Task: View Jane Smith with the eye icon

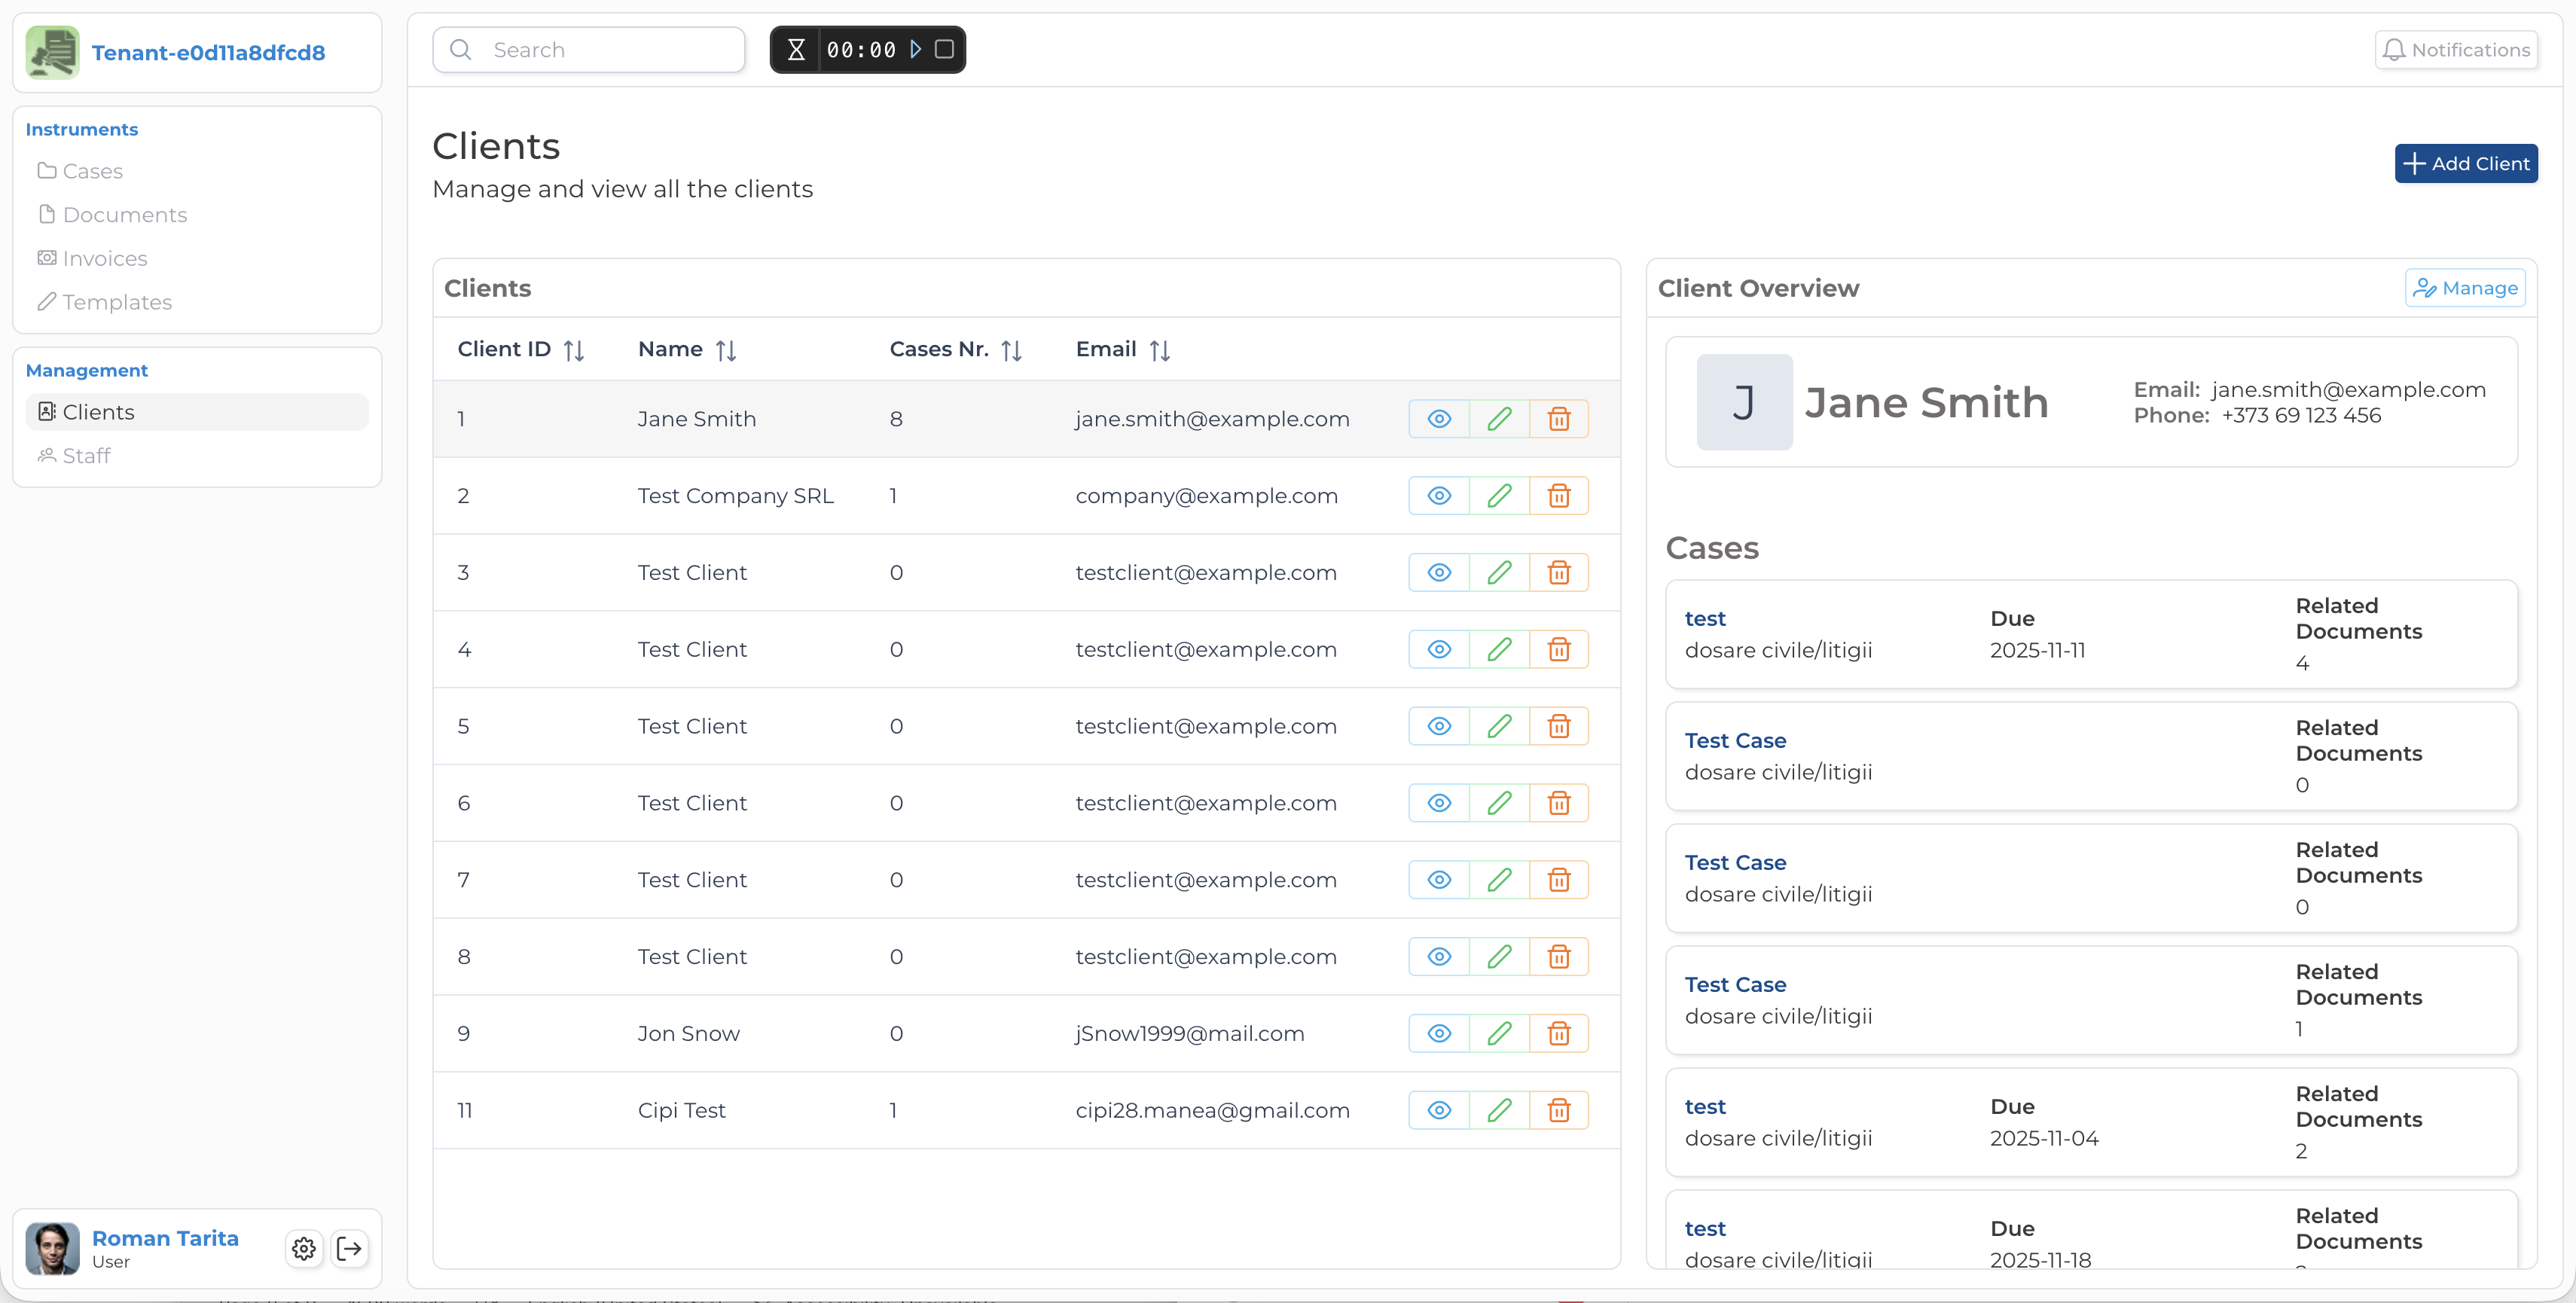Action: (x=1438, y=419)
